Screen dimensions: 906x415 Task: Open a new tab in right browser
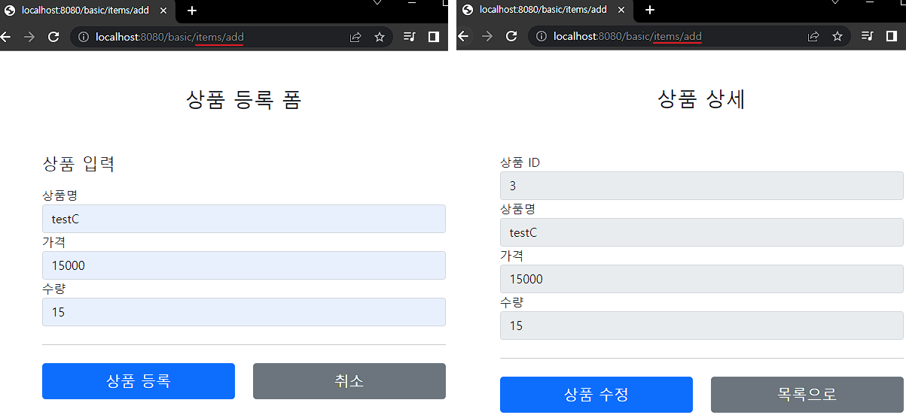tap(650, 11)
